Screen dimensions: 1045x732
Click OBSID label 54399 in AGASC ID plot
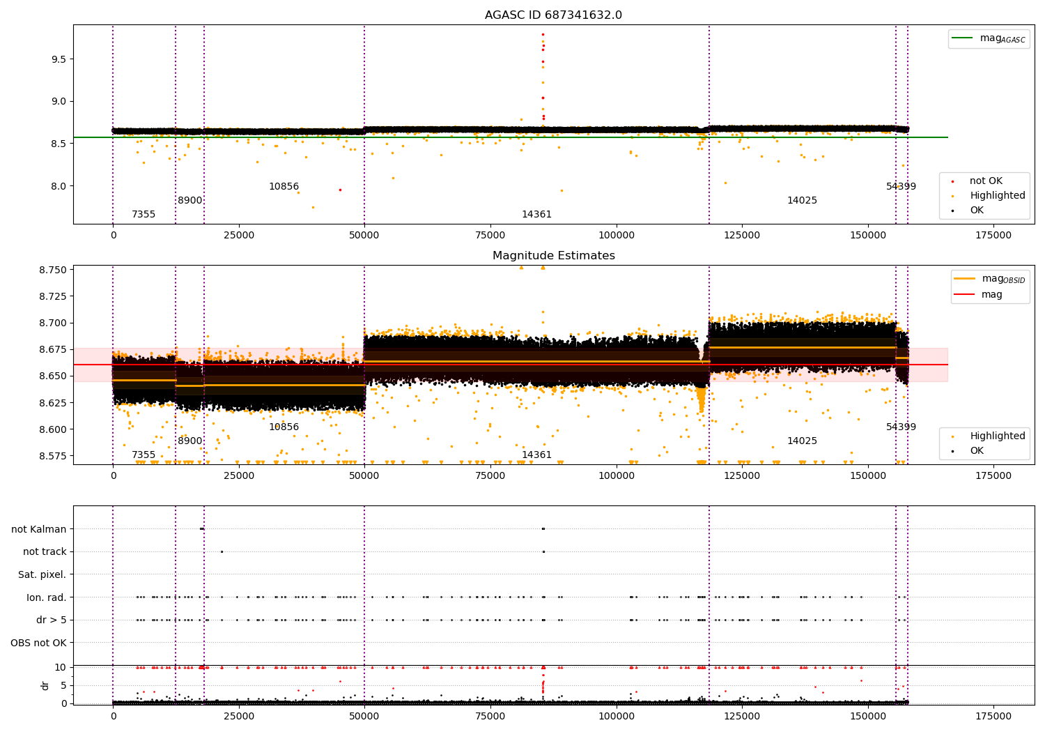(901, 186)
